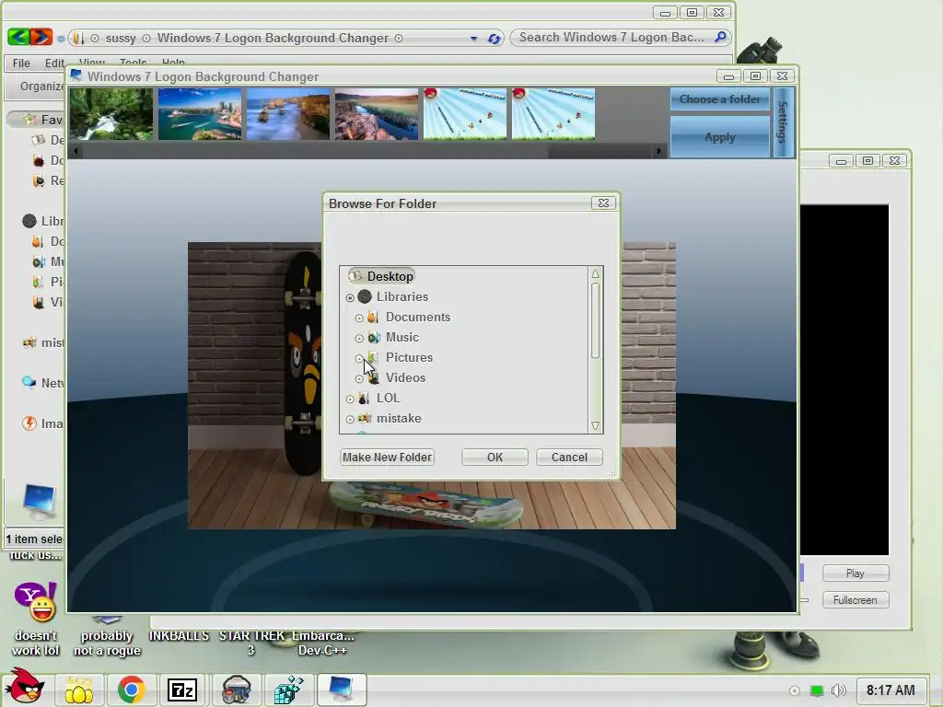Select the rocky shoreline sunset thumbnail
The height and width of the screenshot is (707, 943).
tap(377, 113)
